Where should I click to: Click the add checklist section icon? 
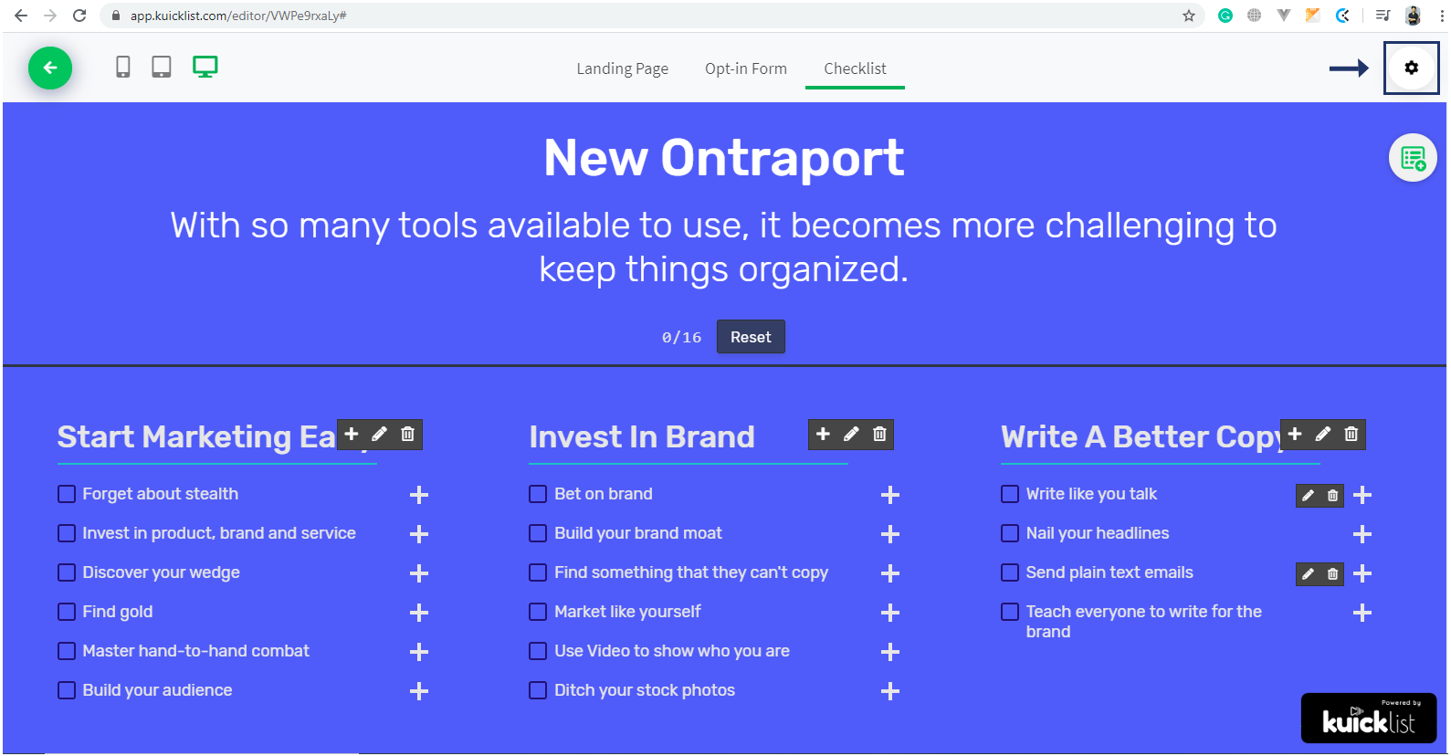pos(1414,158)
